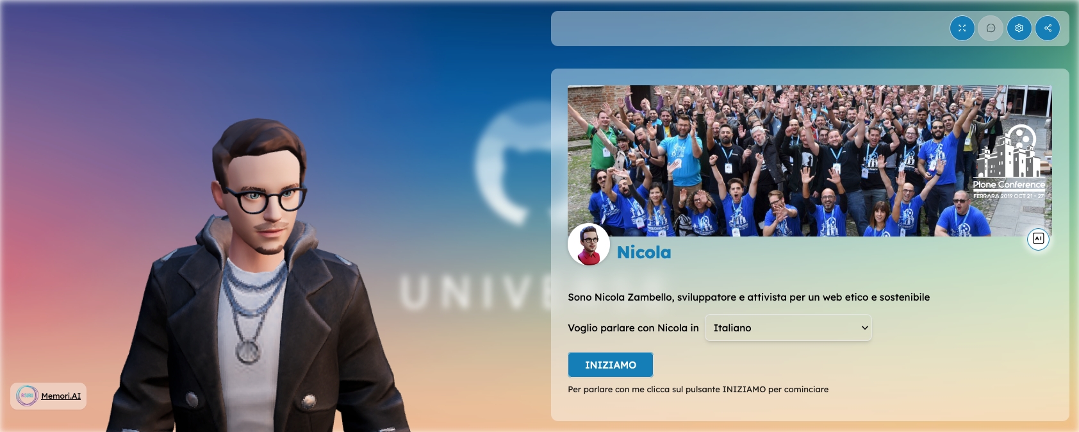Click Nicola's round profile avatar
The image size is (1079, 432).
pyautogui.click(x=589, y=245)
